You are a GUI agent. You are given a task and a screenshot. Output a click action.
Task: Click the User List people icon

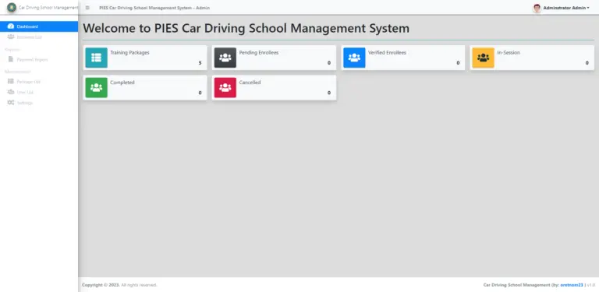pos(11,92)
